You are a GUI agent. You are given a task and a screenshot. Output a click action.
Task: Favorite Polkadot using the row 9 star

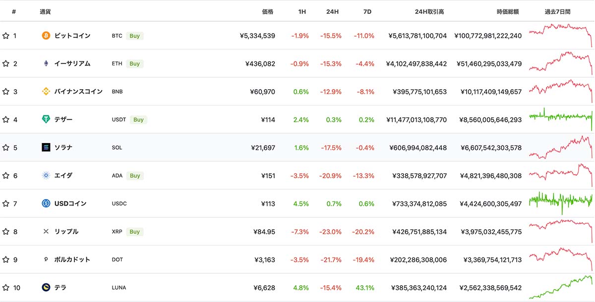pyautogui.click(x=6, y=259)
